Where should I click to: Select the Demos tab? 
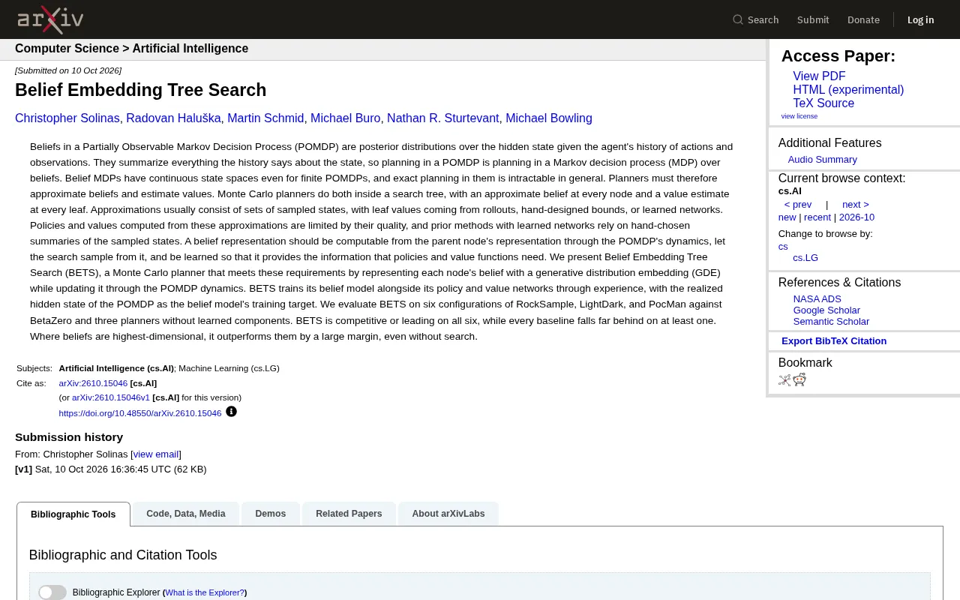tap(271, 514)
